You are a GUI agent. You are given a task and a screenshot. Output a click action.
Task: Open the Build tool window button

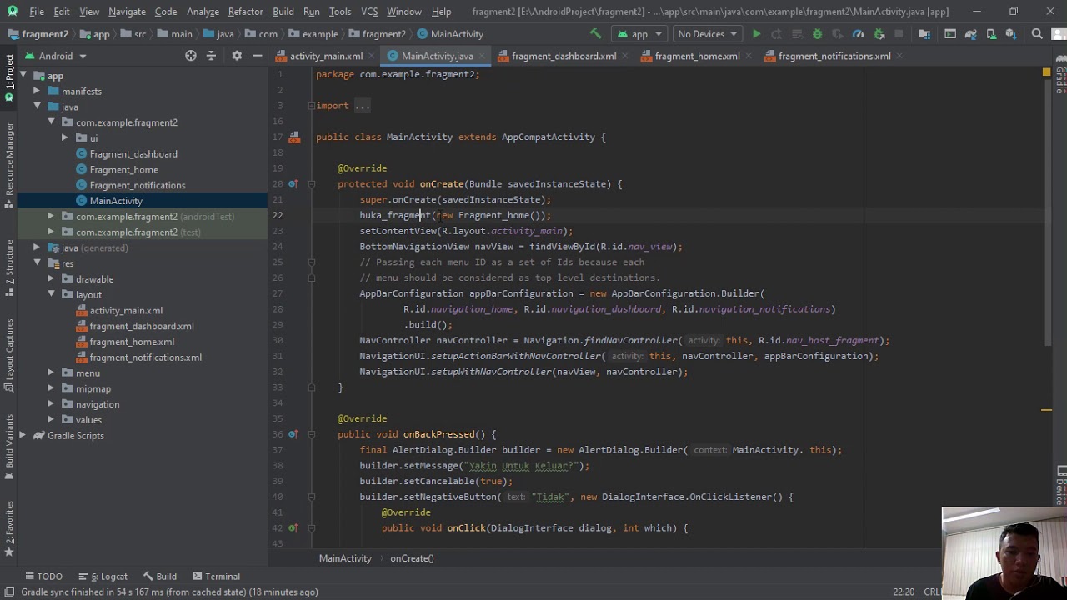click(x=159, y=577)
